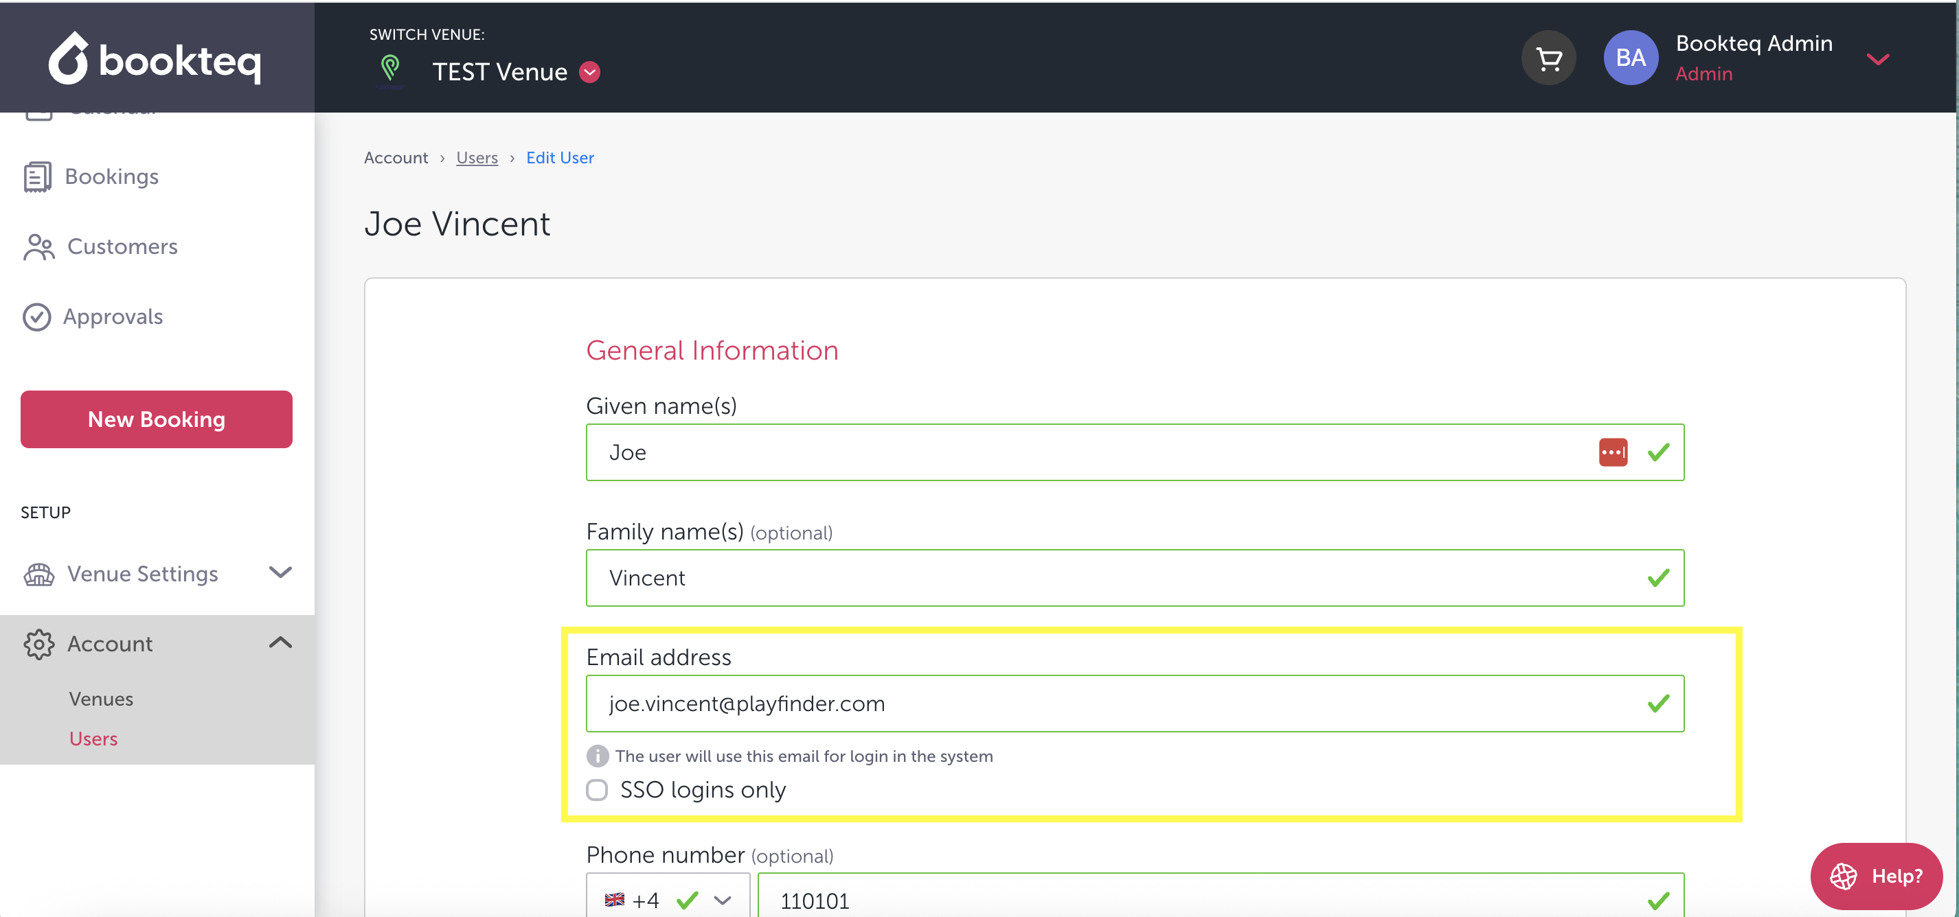The height and width of the screenshot is (917, 1959).
Task: Click the BA user avatar
Action: coord(1631,58)
